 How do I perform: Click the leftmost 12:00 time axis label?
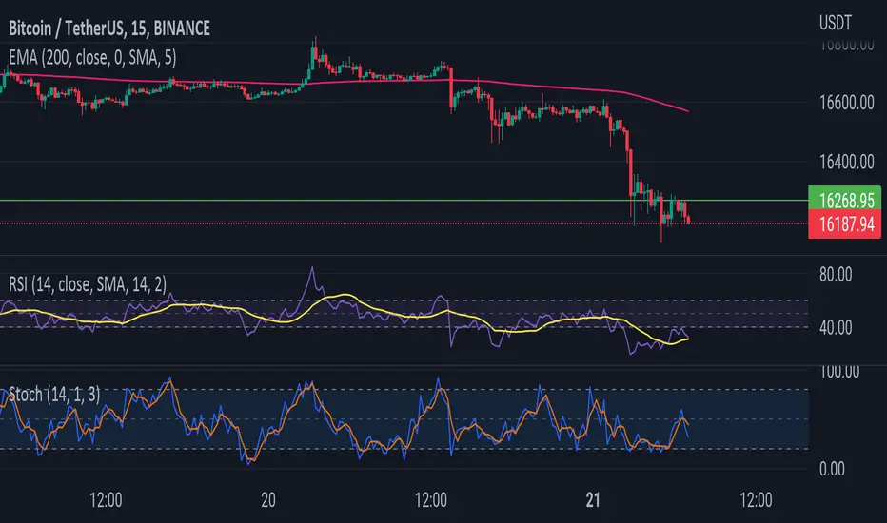[106, 500]
